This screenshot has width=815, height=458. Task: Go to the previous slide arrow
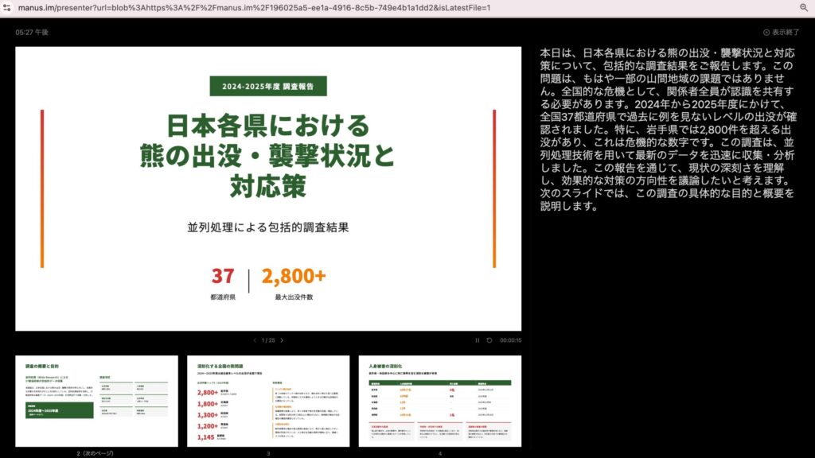255,340
